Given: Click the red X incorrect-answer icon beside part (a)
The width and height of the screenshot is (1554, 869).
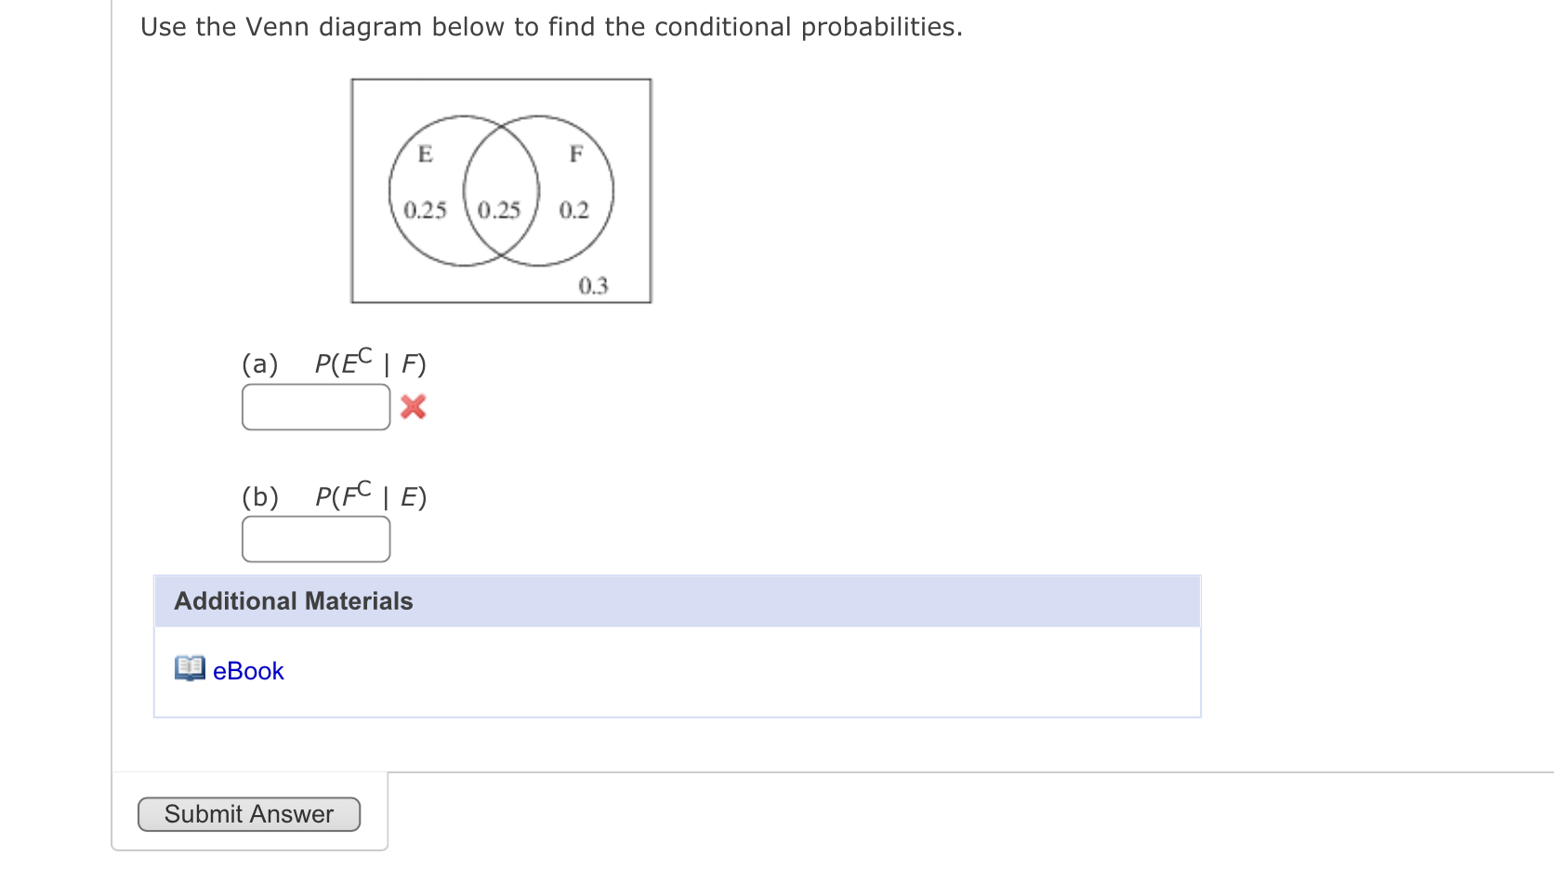Looking at the screenshot, I should [x=413, y=406].
